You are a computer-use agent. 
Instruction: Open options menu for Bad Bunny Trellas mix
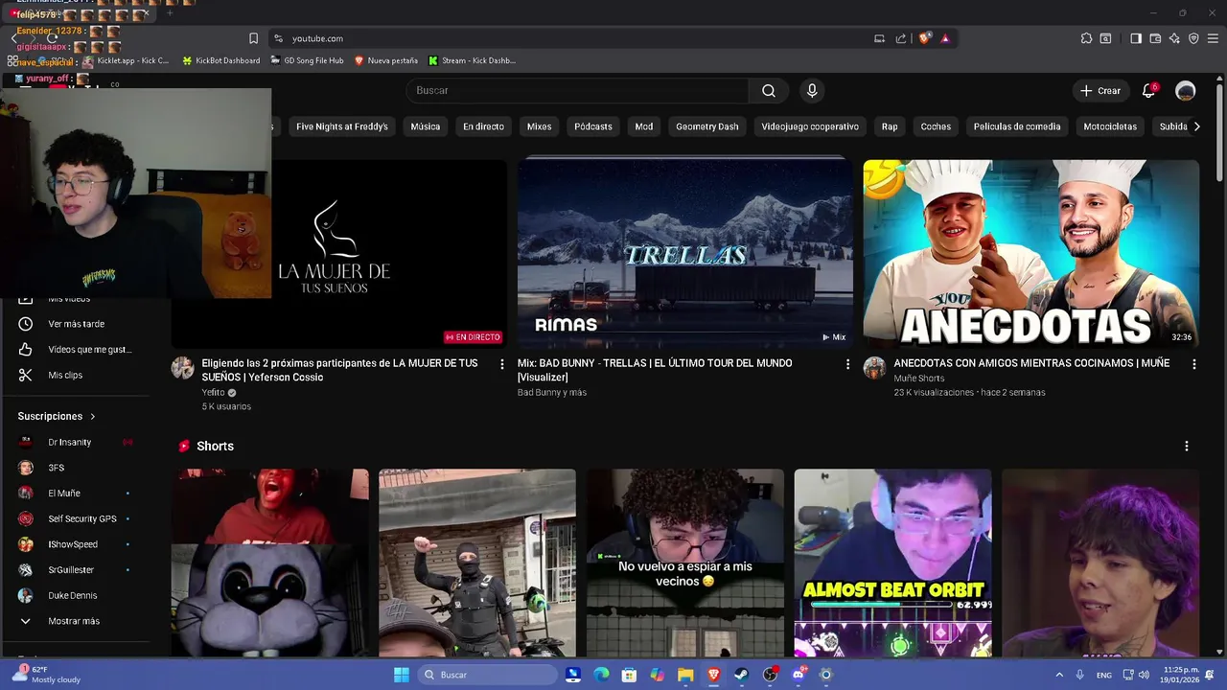(847, 364)
